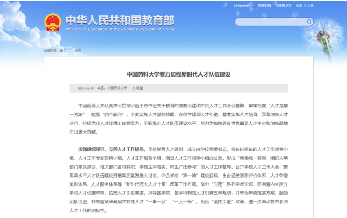Viewport: 347px width, 218px height.
Task: Select 新闻 in breadcrumb
Action: tap(78, 50)
